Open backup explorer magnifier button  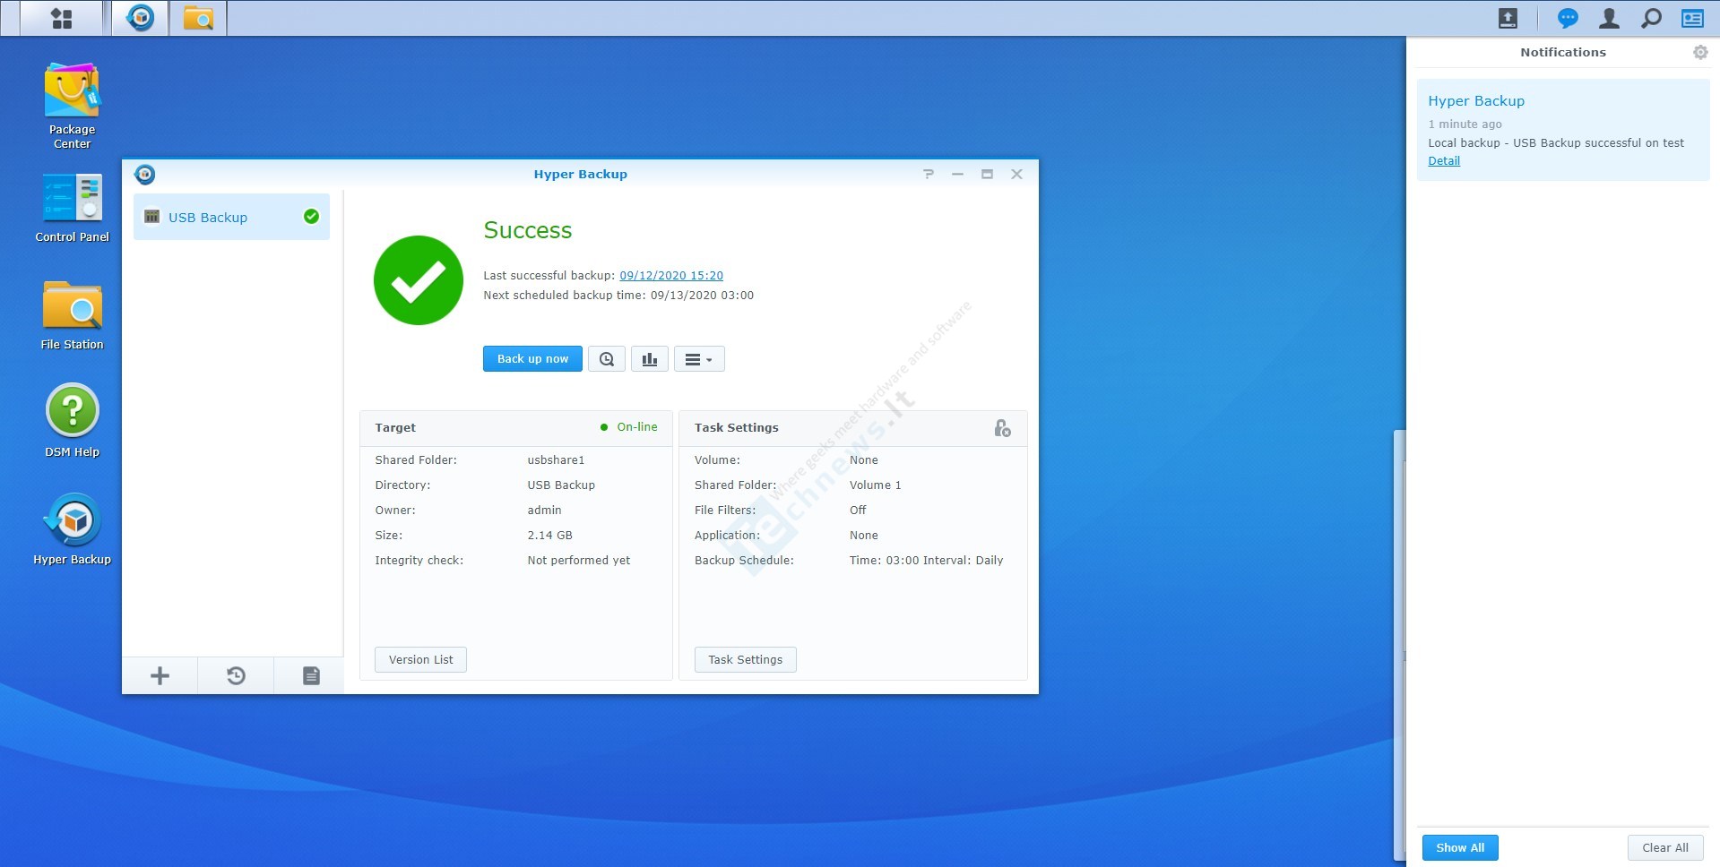(x=607, y=359)
